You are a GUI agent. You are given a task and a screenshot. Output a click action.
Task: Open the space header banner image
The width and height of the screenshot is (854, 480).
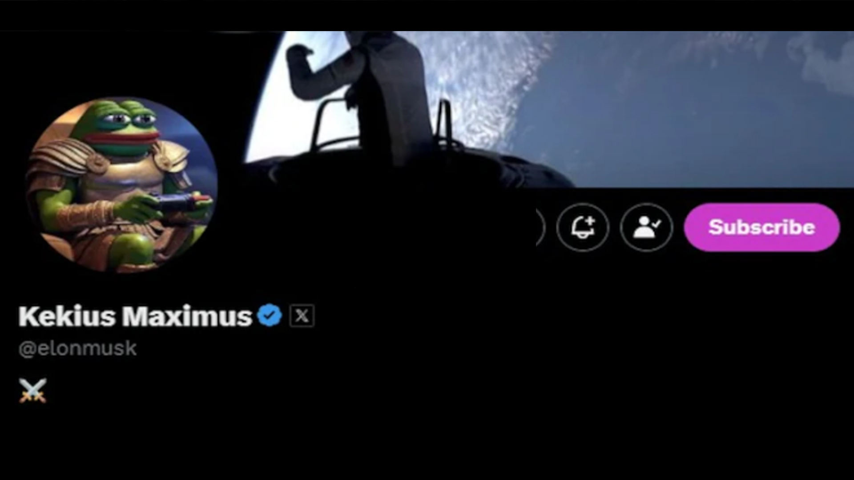tap(534, 109)
